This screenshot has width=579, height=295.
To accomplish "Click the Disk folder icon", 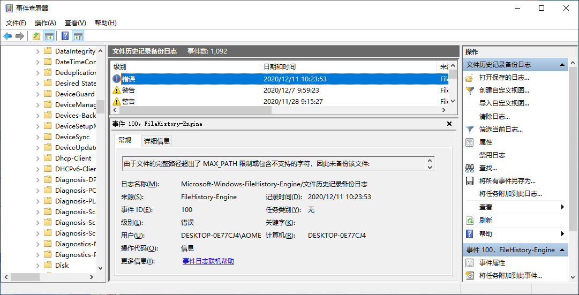I will (47, 265).
